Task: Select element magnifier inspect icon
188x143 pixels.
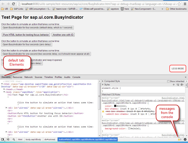Action: pyautogui.click(x=14, y=139)
